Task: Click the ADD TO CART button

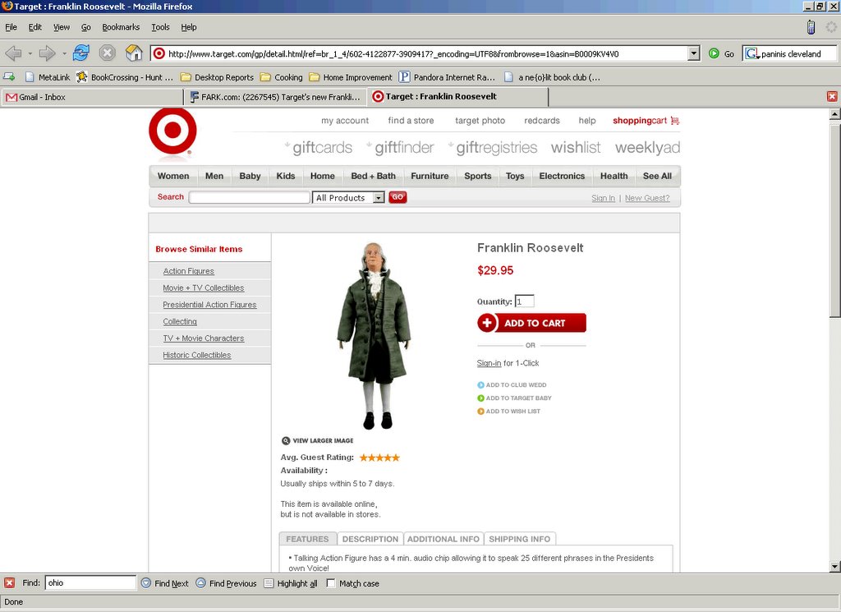Action: point(531,323)
